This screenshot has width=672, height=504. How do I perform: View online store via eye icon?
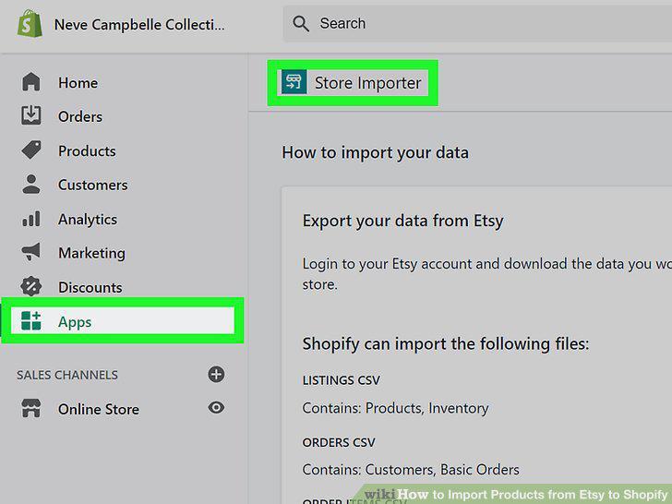pyautogui.click(x=216, y=407)
